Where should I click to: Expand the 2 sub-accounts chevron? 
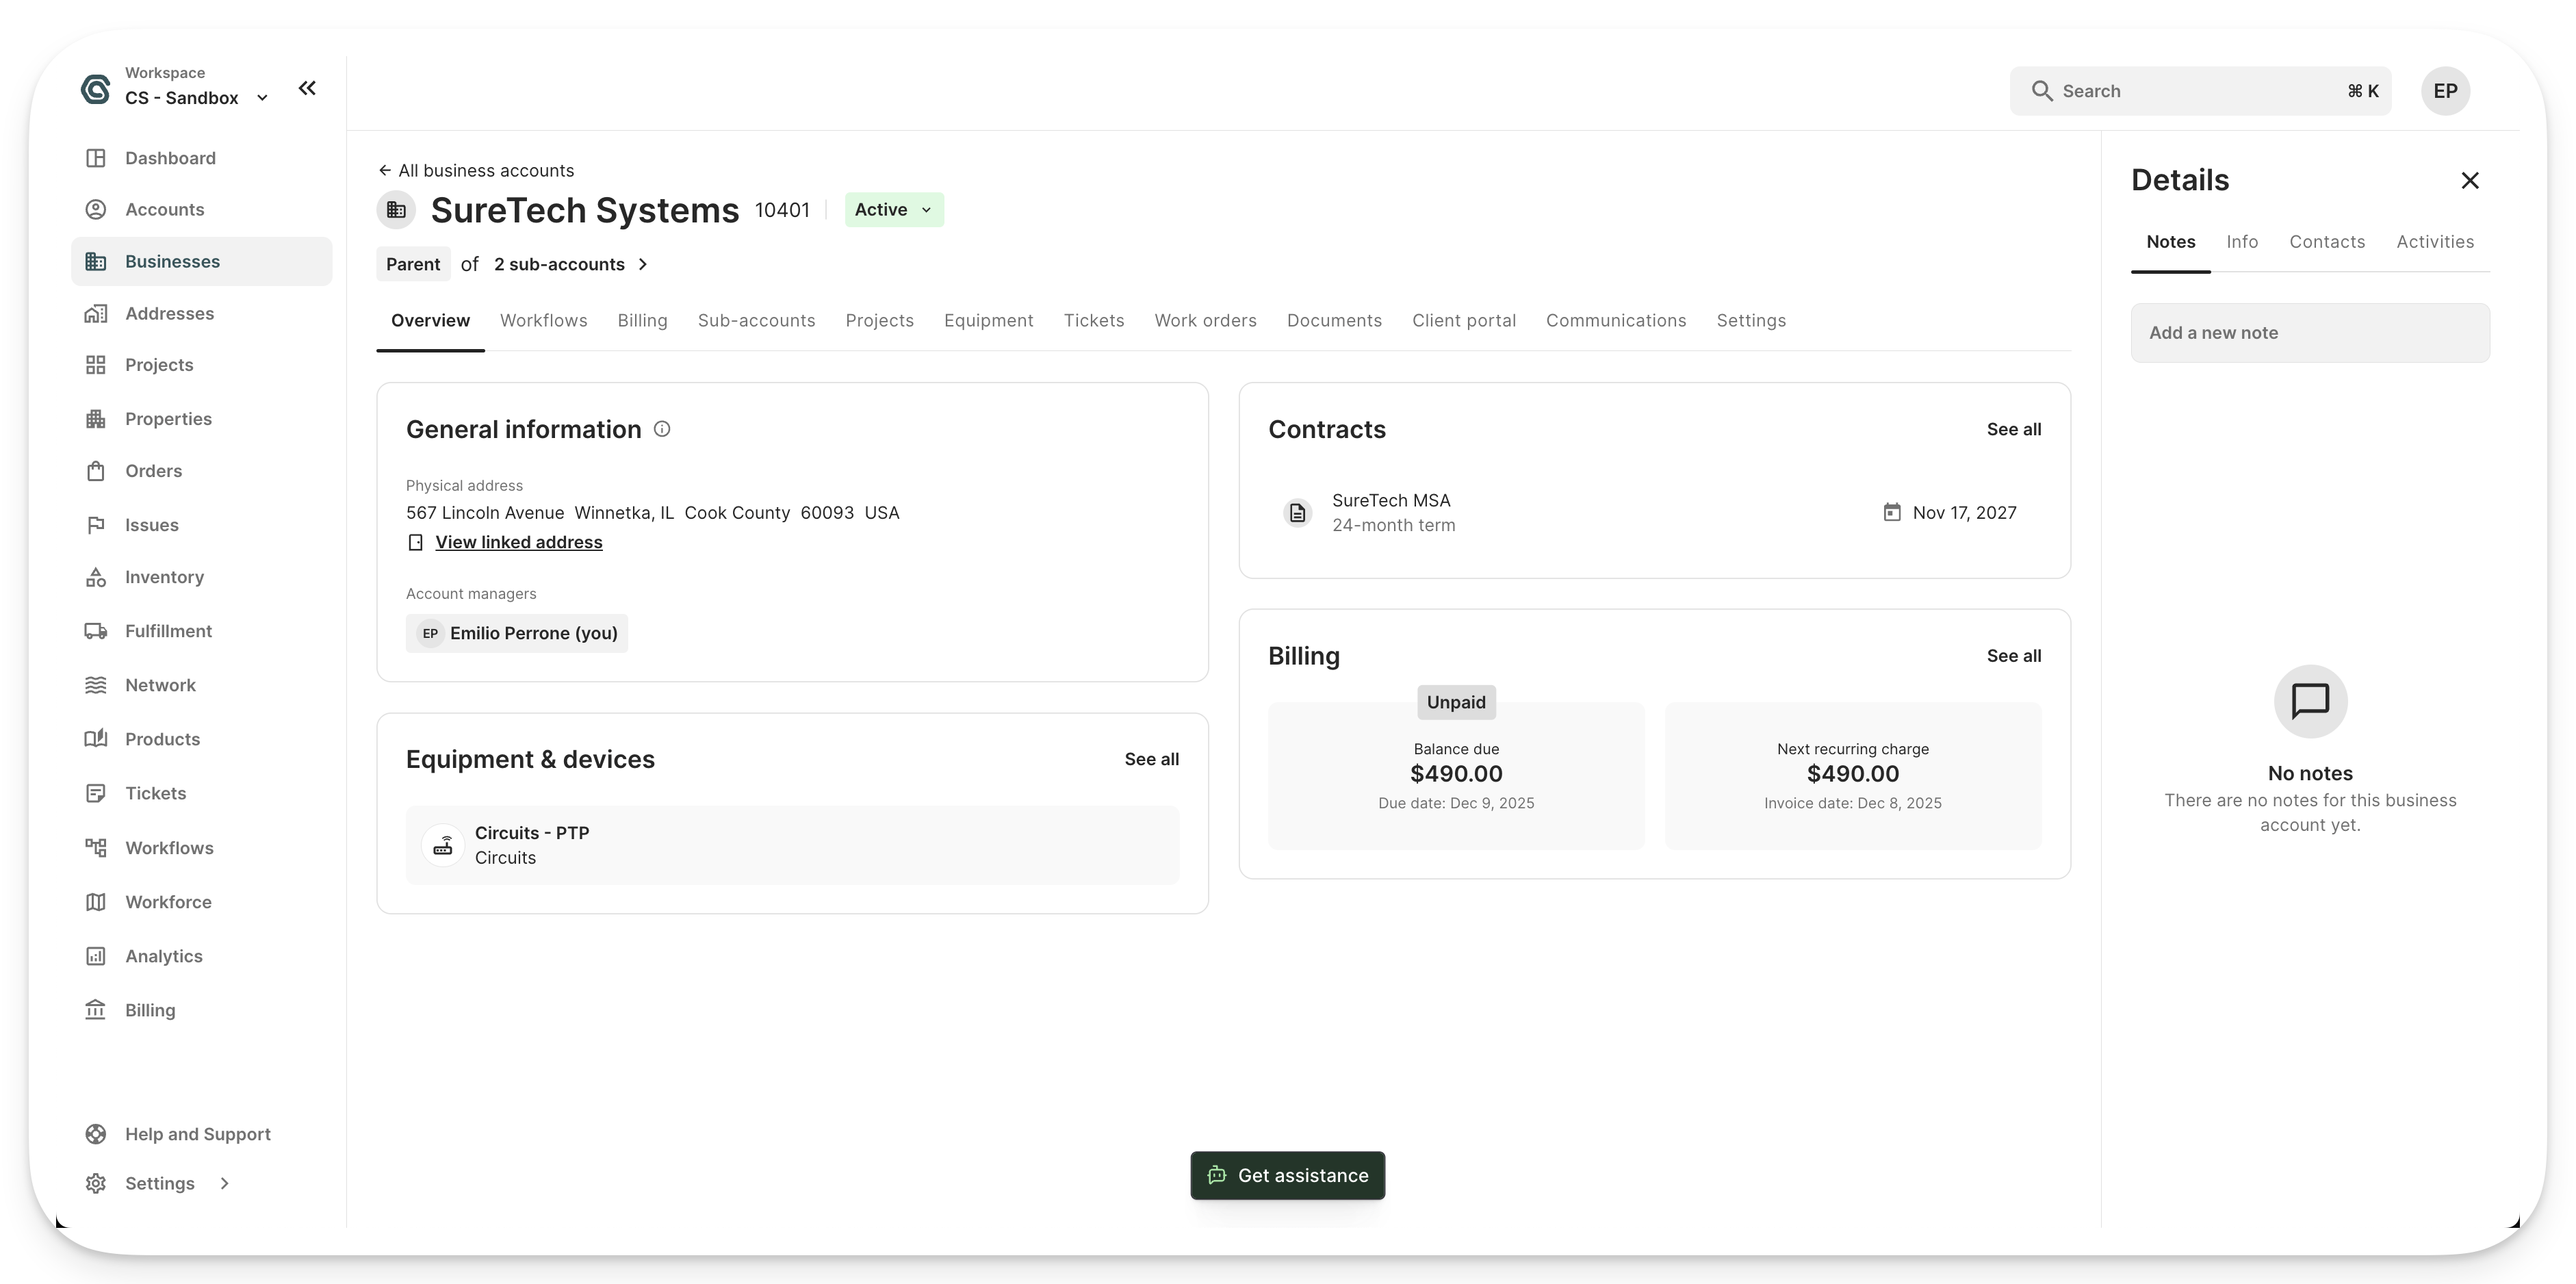(x=643, y=264)
